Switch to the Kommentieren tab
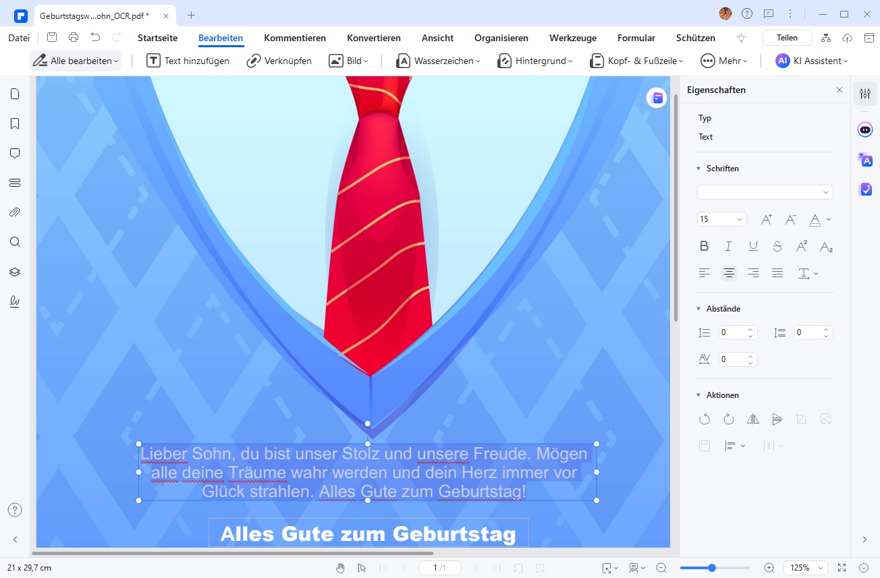 coord(295,38)
